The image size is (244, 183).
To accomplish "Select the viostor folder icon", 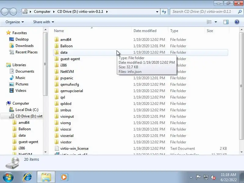I will click(57, 142).
